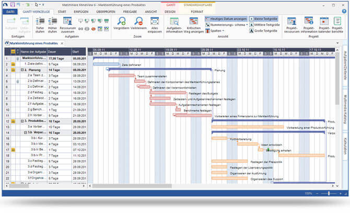Select the Festlegen des Budgets Gantt bar

[x=168, y=93]
